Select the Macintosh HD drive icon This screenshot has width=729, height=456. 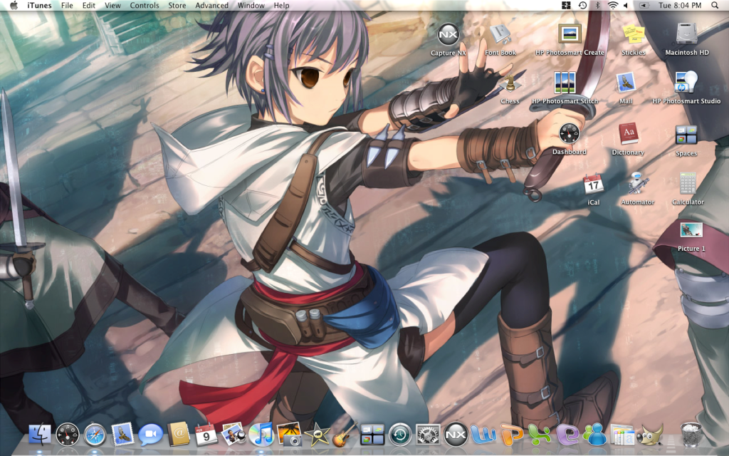pyautogui.click(x=687, y=35)
